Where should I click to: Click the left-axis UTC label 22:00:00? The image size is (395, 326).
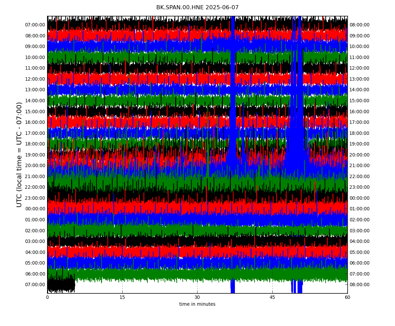pos(35,187)
